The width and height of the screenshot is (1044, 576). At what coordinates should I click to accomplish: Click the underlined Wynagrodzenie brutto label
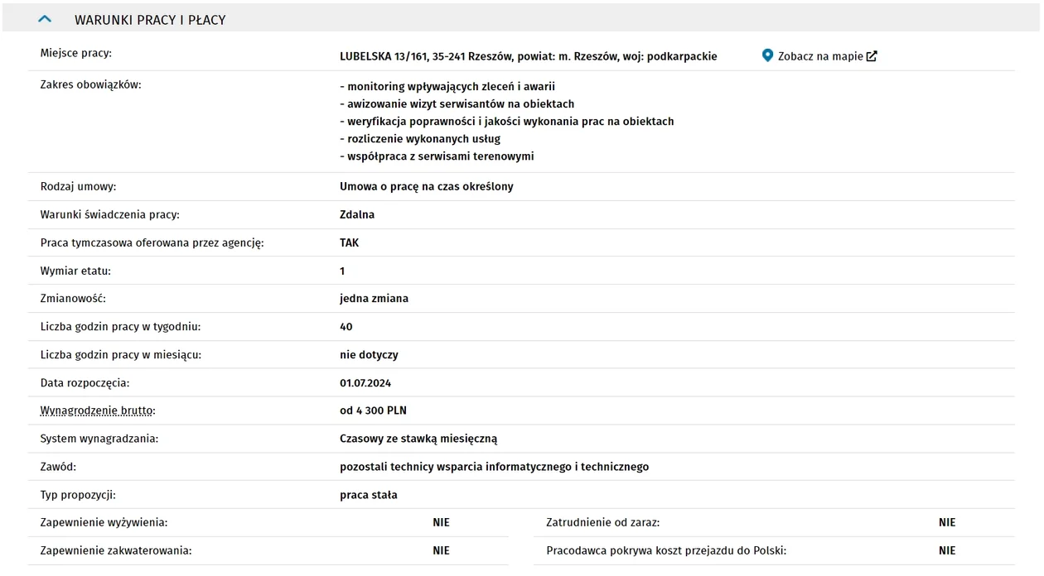(x=98, y=410)
